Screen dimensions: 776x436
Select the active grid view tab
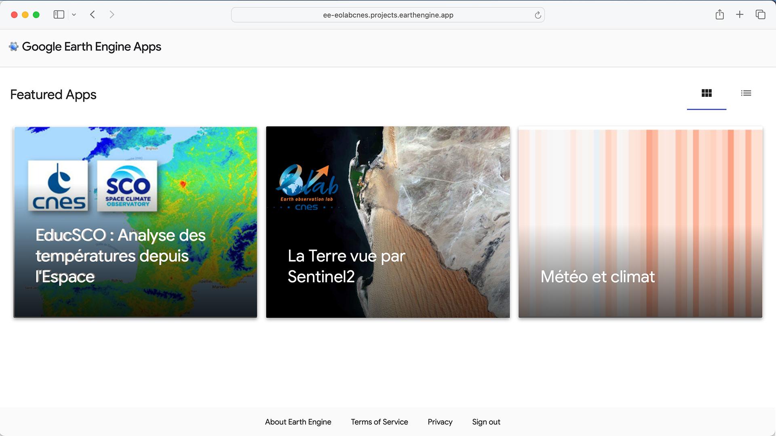click(706, 94)
